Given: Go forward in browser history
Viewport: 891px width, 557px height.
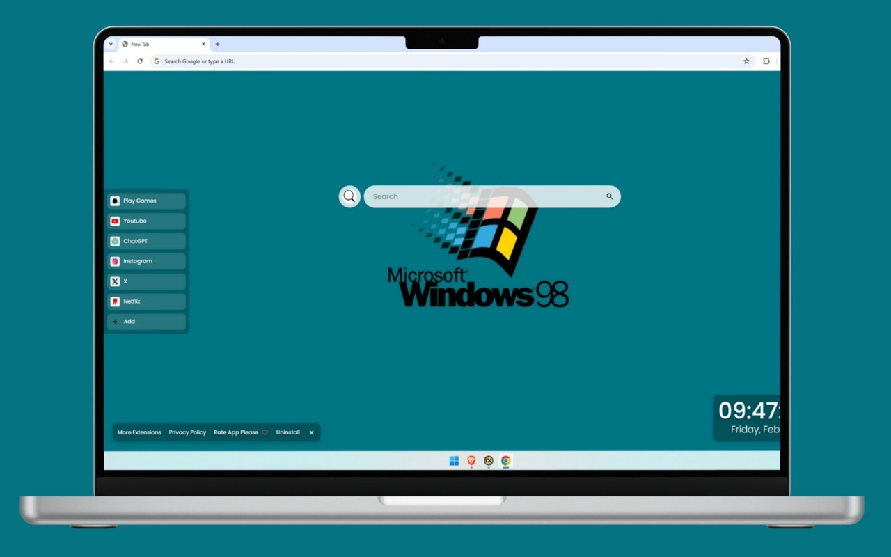Looking at the screenshot, I should click(126, 61).
